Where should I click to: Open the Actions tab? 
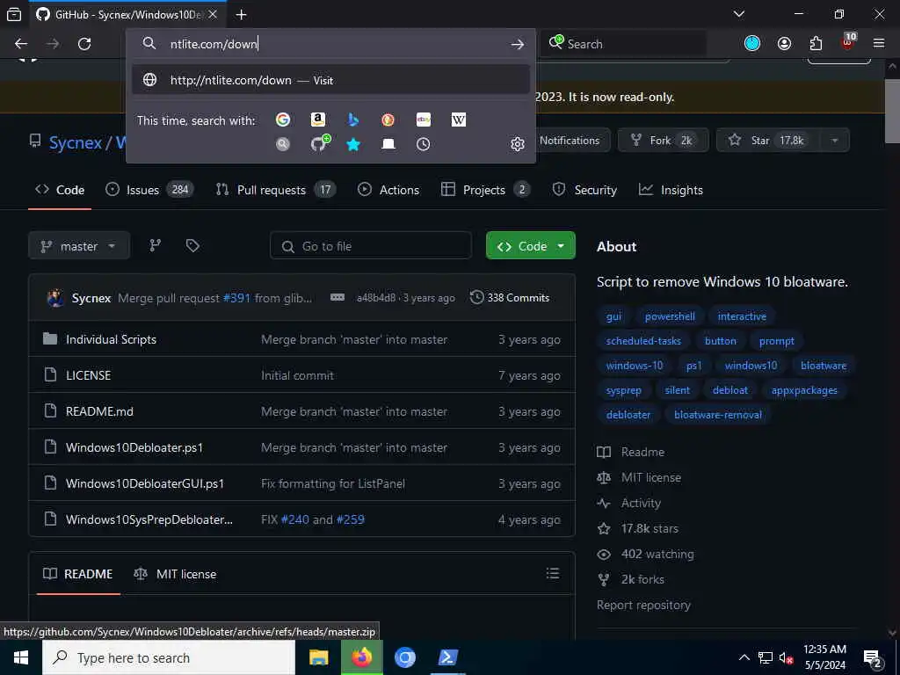point(388,190)
